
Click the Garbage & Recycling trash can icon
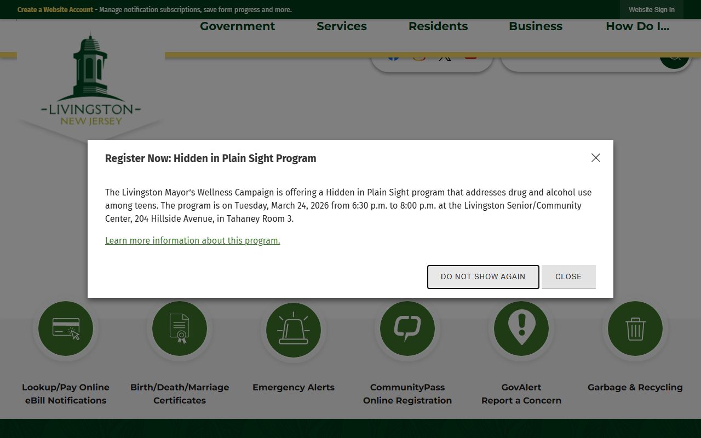click(x=635, y=328)
